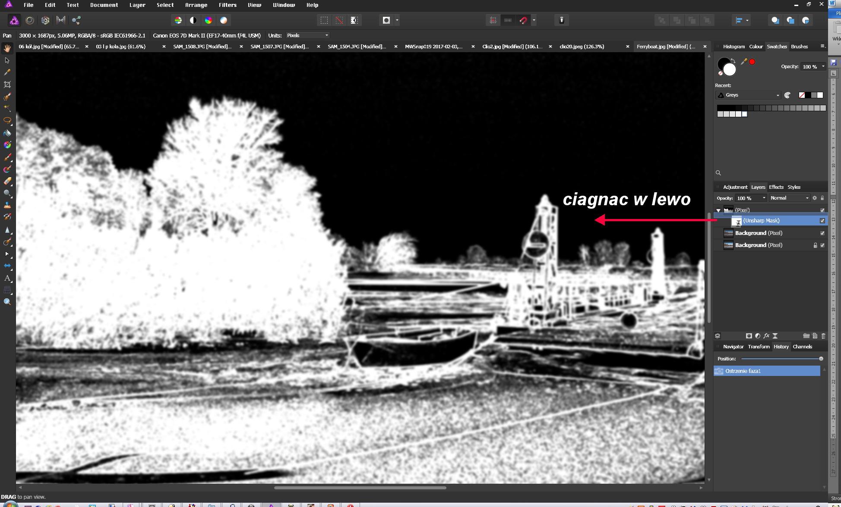Viewport: 841px width, 507px height.
Task: Switch to the Photo Persona
Action: tap(14, 20)
